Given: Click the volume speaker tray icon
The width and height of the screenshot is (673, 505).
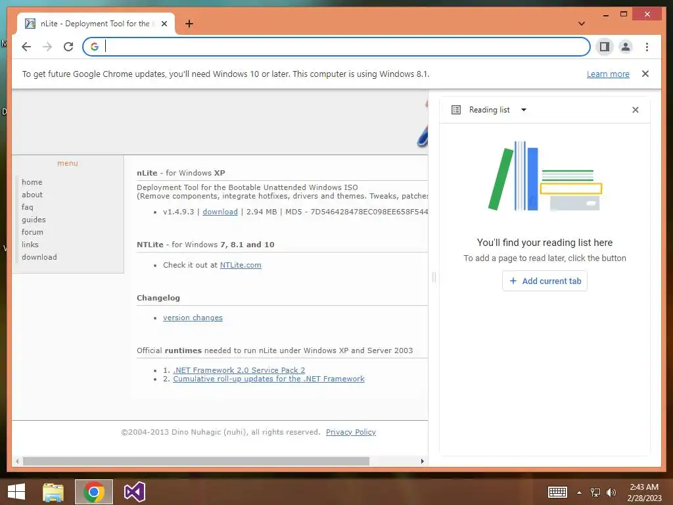Looking at the screenshot, I should tap(611, 492).
